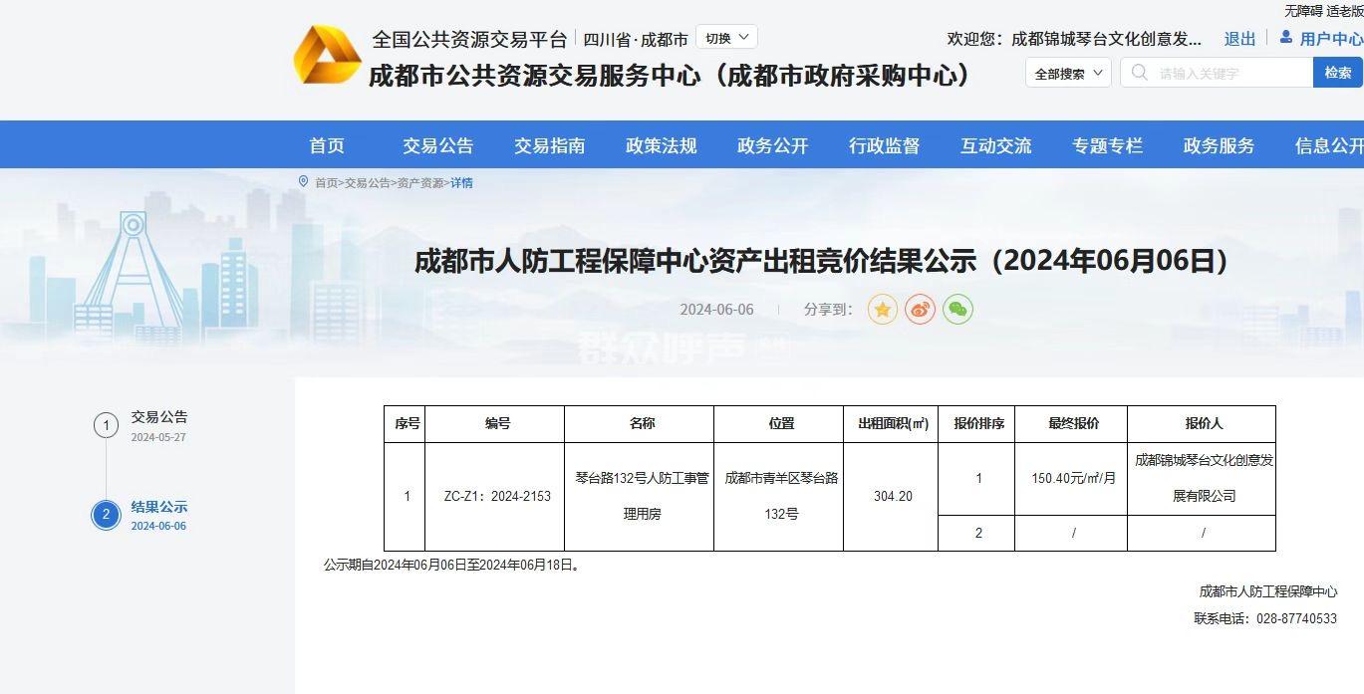Open the 交易公告 navigation menu
Viewport: 1364px width, 694px height.
coord(437,145)
